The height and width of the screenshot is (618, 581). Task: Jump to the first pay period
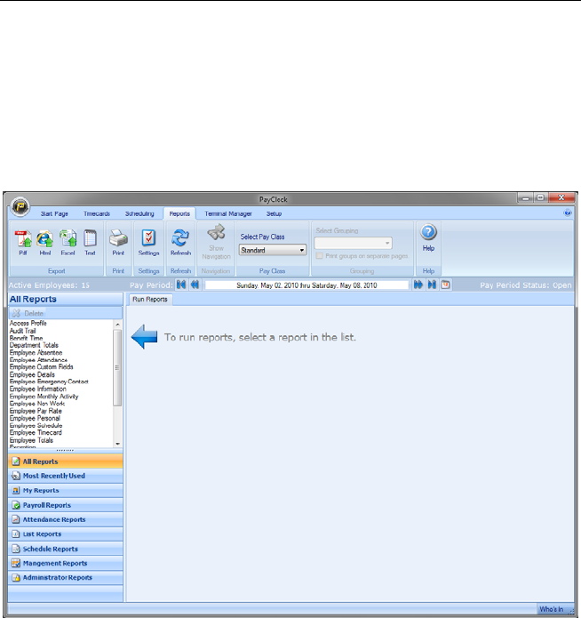181,285
